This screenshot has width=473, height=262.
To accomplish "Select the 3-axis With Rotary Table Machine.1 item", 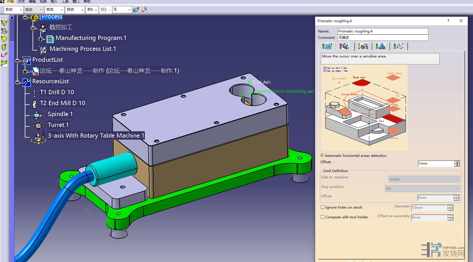I will [96, 136].
